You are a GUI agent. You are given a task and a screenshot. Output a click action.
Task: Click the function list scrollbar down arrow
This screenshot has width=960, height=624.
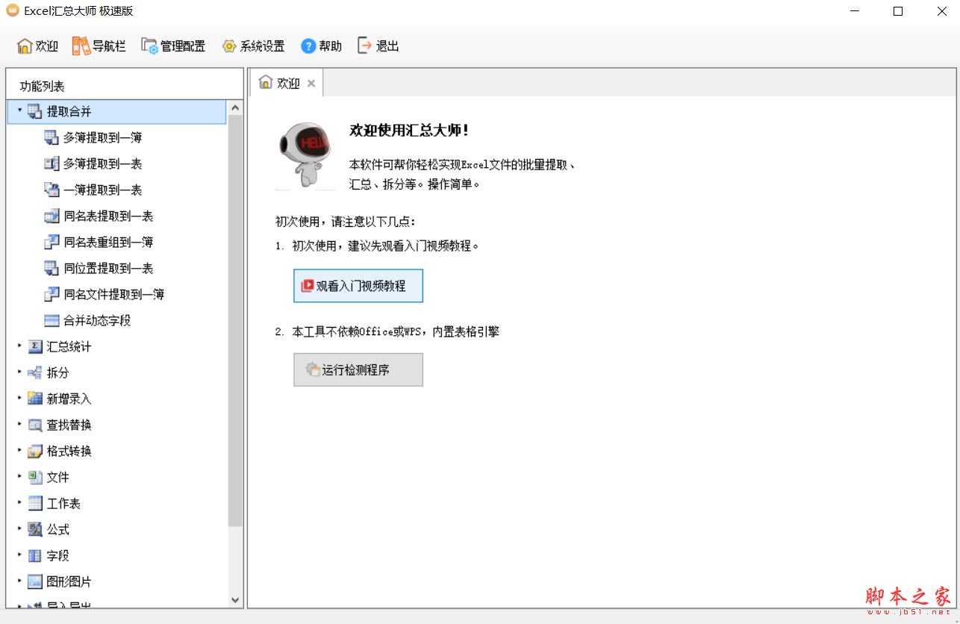click(x=236, y=599)
